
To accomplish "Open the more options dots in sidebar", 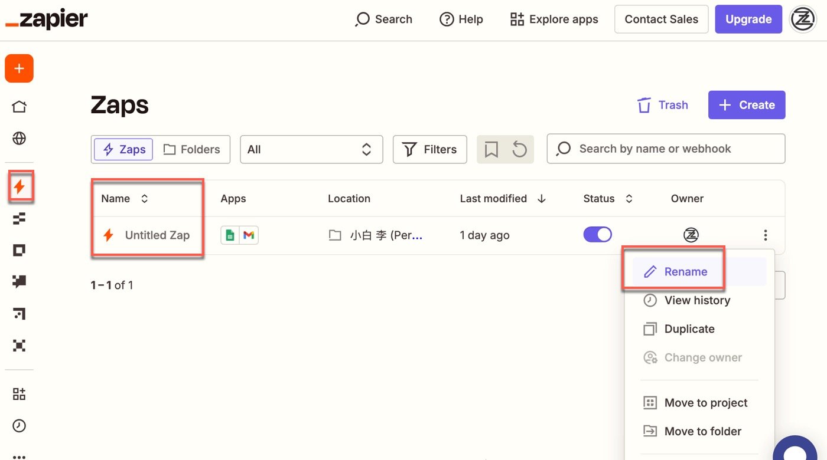I will (19, 456).
